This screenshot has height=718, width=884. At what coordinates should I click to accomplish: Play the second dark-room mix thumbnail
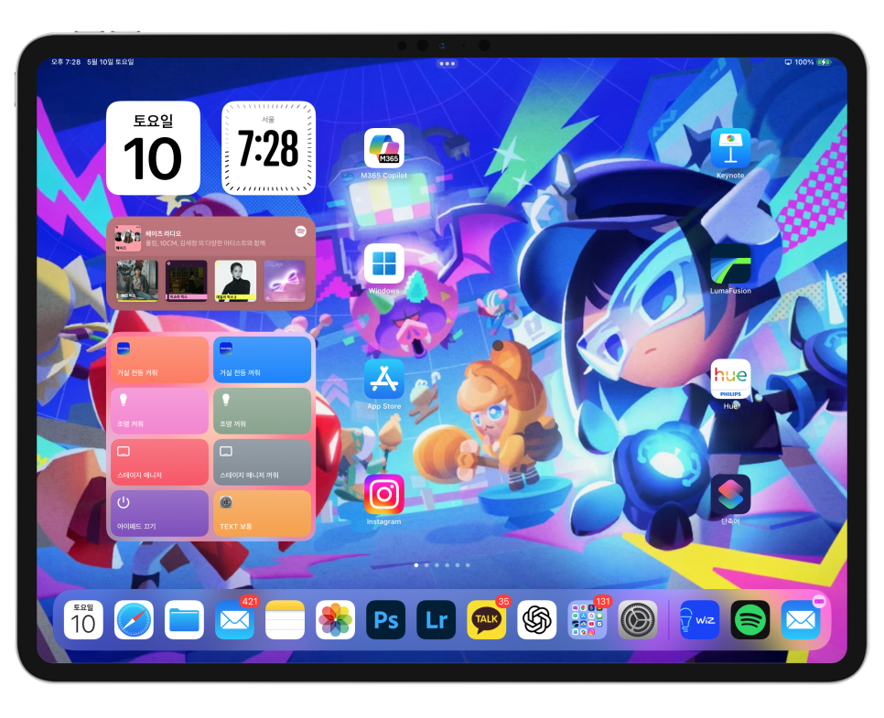pos(186,281)
